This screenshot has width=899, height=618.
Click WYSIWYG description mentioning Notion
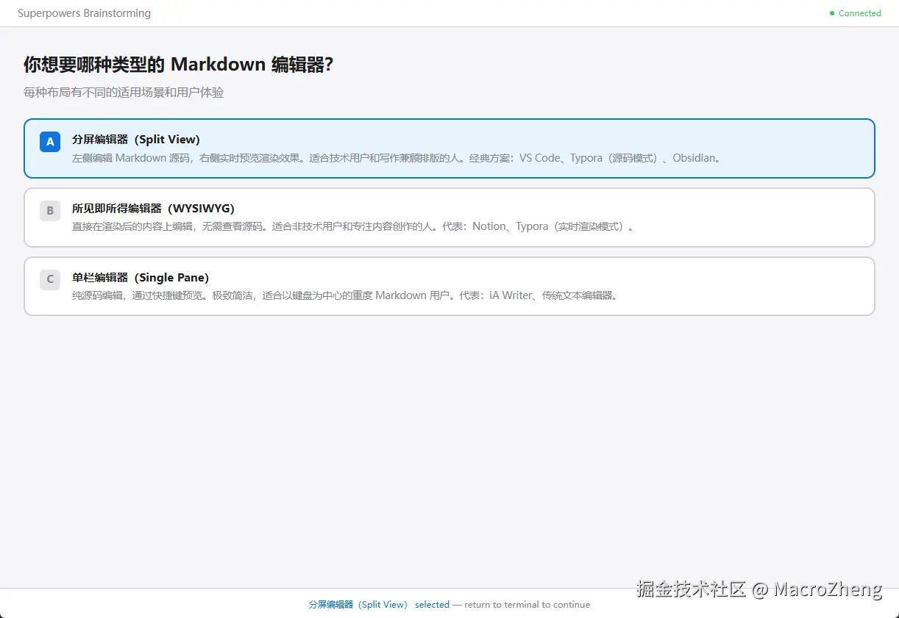pyautogui.click(x=353, y=226)
